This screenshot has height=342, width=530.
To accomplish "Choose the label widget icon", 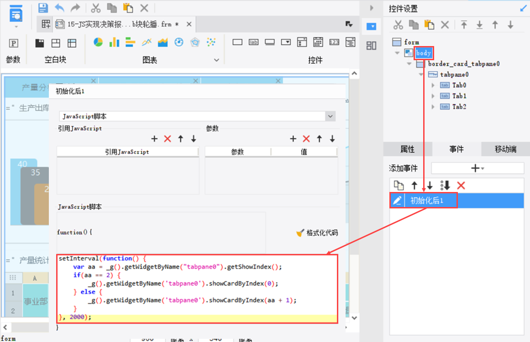I will [x=253, y=42].
